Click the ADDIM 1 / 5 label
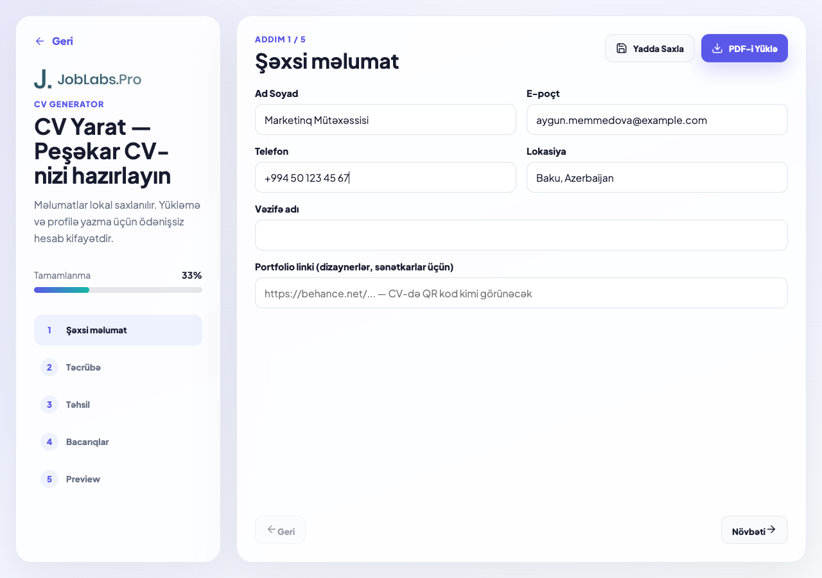 [x=280, y=39]
